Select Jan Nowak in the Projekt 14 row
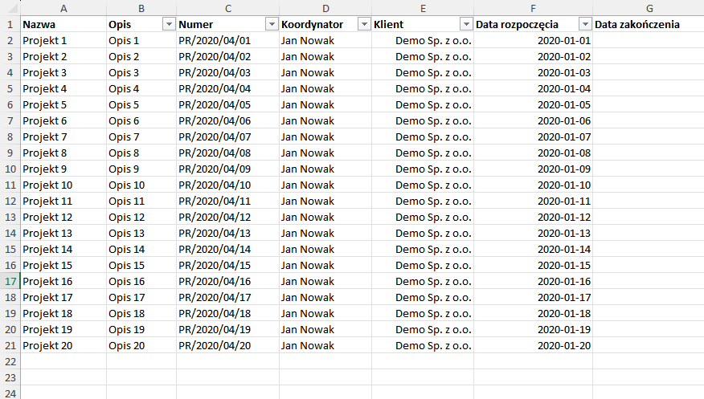Viewport: 704px width, 399px height. coord(325,249)
